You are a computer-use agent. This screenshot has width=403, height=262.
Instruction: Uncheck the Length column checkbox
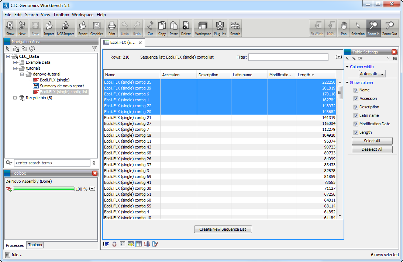tap(356, 132)
